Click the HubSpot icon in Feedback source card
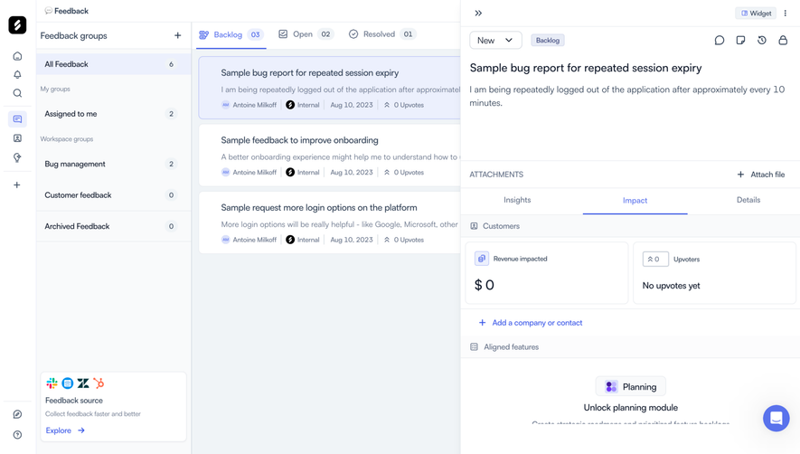Viewport: 800px width, 454px height. (x=99, y=383)
